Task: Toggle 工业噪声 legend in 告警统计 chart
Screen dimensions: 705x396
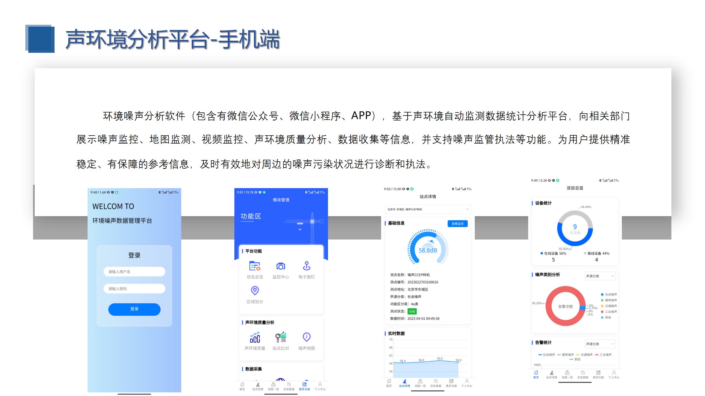Action: (603, 355)
